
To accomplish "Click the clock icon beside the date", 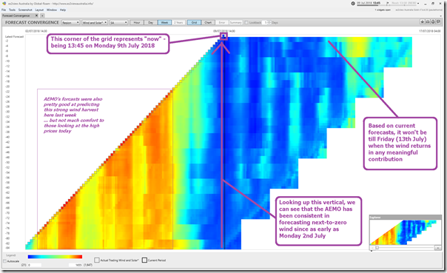I will [x=353, y=3].
